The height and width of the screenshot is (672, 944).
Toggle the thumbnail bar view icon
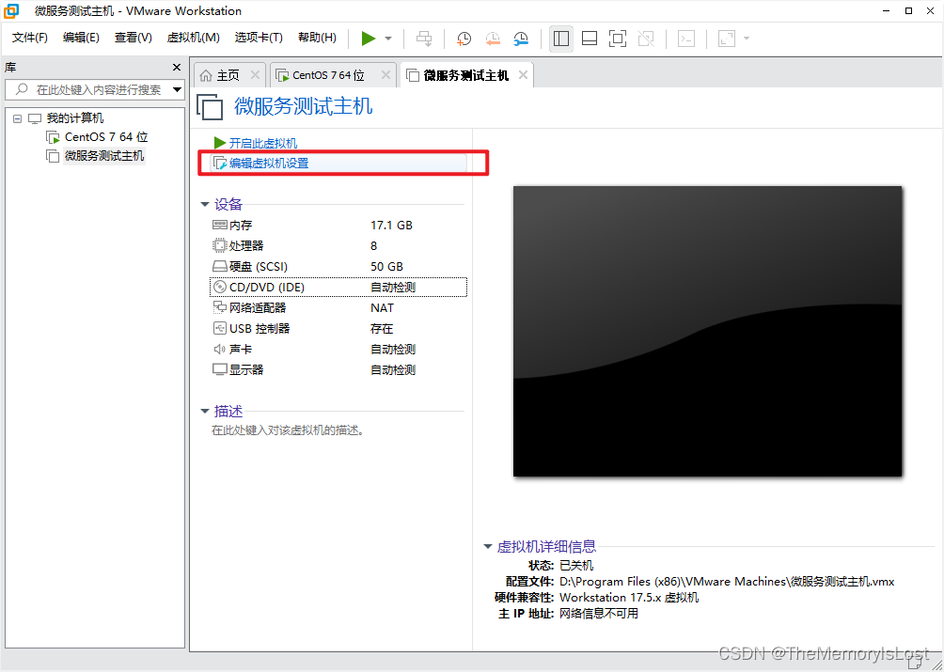(x=590, y=39)
